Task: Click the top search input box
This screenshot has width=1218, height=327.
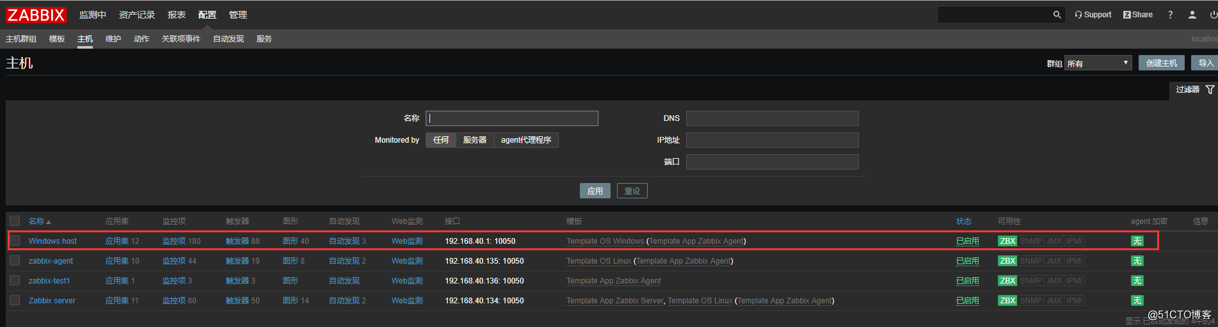Action: 995,15
